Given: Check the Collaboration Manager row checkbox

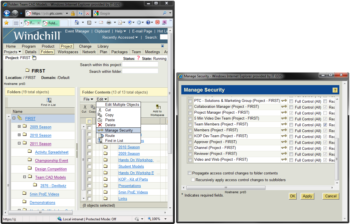Looking at the screenshot, I should pos(190,107).
